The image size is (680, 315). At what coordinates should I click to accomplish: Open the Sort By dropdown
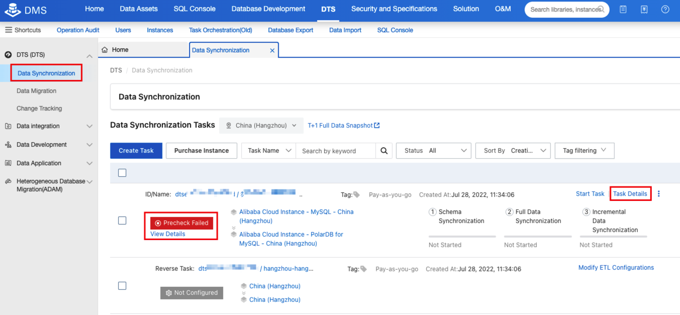click(513, 151)
